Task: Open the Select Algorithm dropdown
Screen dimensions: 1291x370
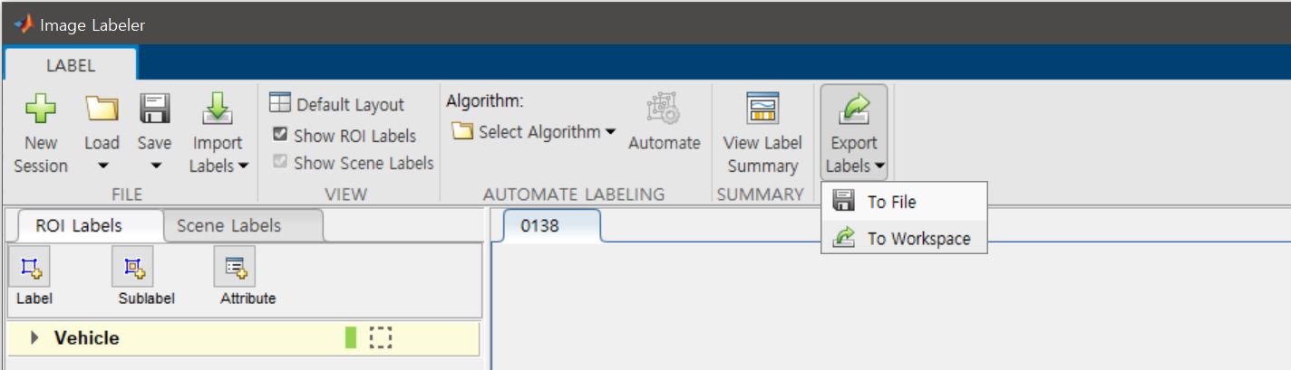Action: 610,132
